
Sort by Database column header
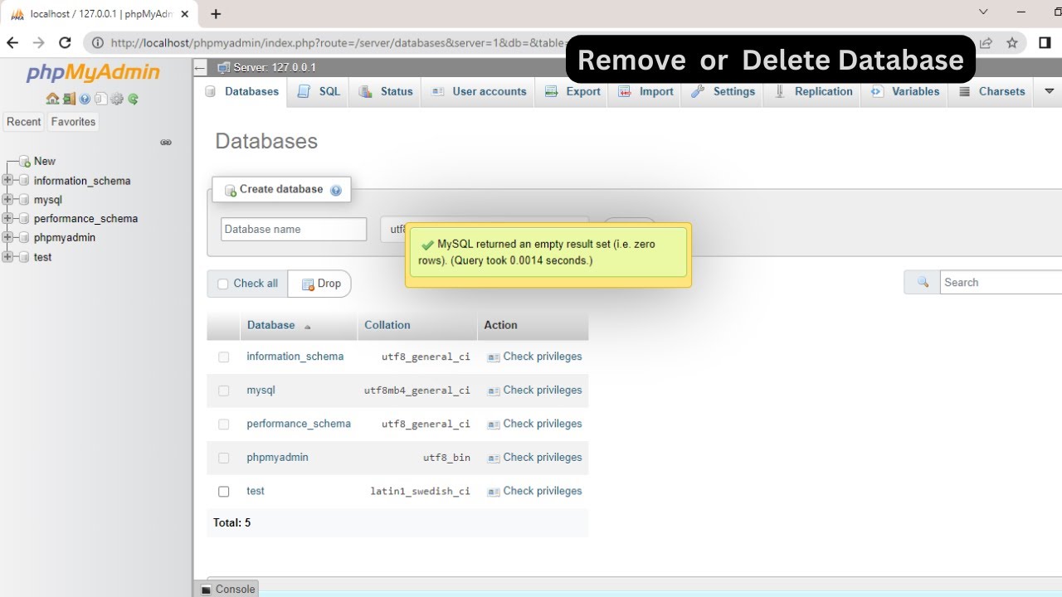pyautogui.click(x=271, y=325)
